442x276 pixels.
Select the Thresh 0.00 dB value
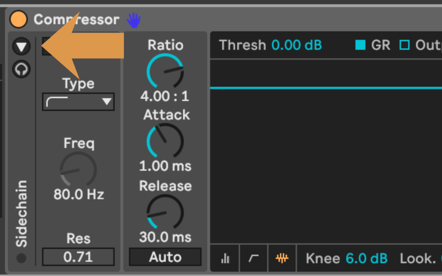pos(297,45)
